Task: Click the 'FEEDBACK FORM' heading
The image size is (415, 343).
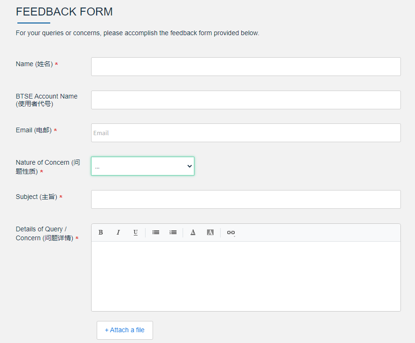Action: (x=64, y=12)
